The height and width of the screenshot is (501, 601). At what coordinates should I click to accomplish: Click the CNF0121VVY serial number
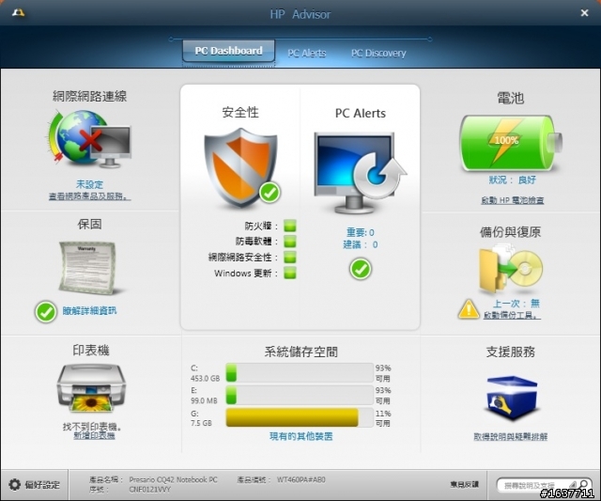click(150, 490)
